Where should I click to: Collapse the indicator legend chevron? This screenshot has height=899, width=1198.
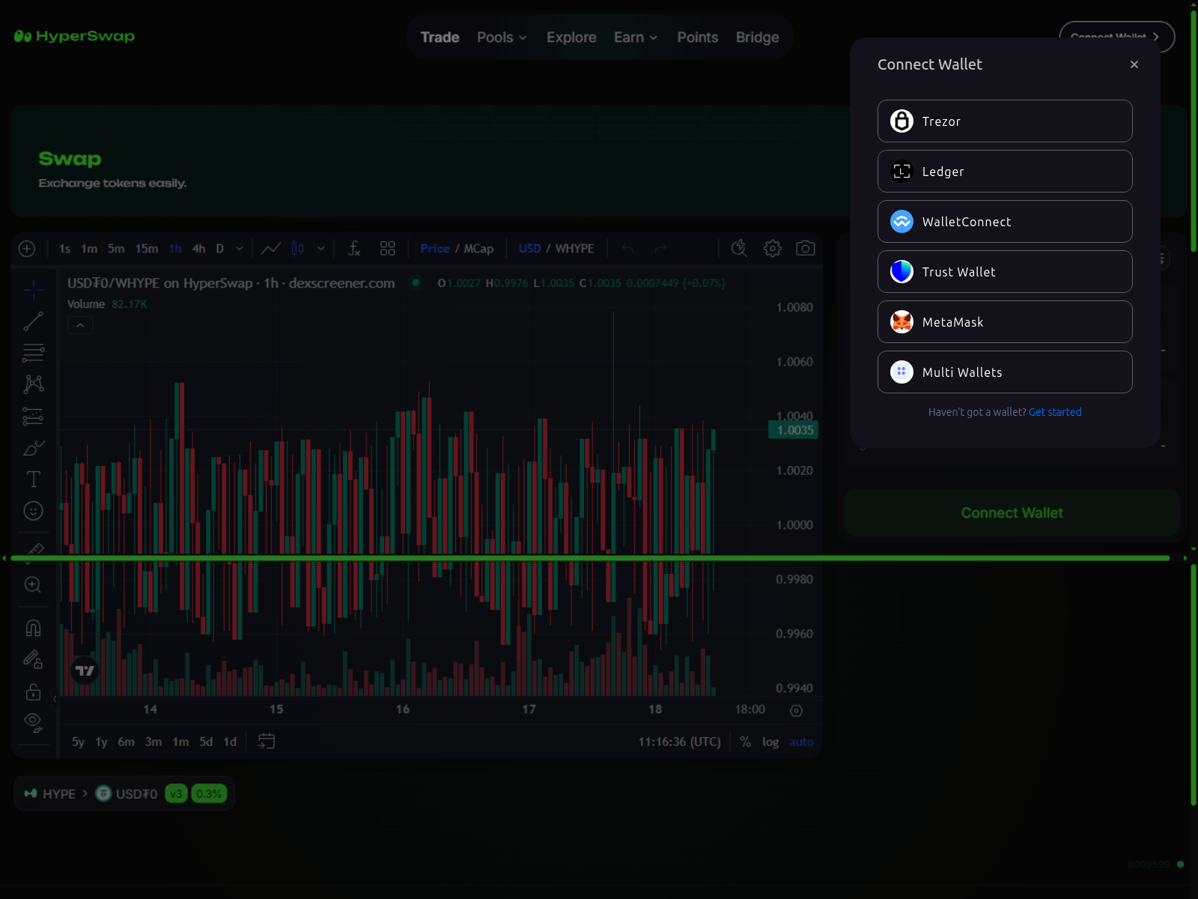tap(80, 325)
